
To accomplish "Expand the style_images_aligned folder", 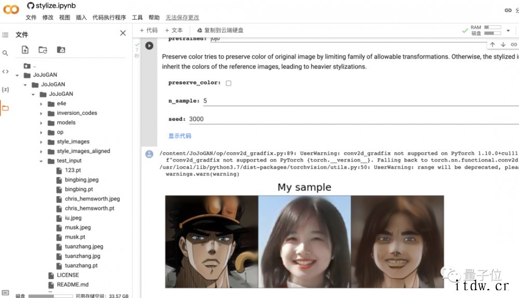I will pos(41,152).
